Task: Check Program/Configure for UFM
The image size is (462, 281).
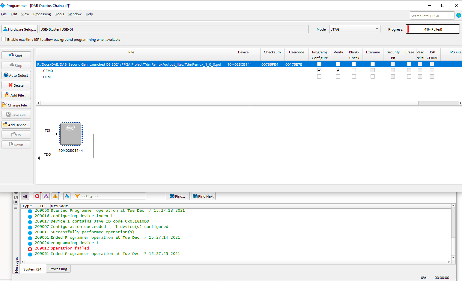Action: 319,76
